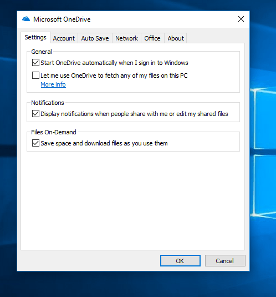This screenshot has height=297, width=276.
Task: Click the Notifications group label
Action: pyautogui.click(x=48, y=103)
